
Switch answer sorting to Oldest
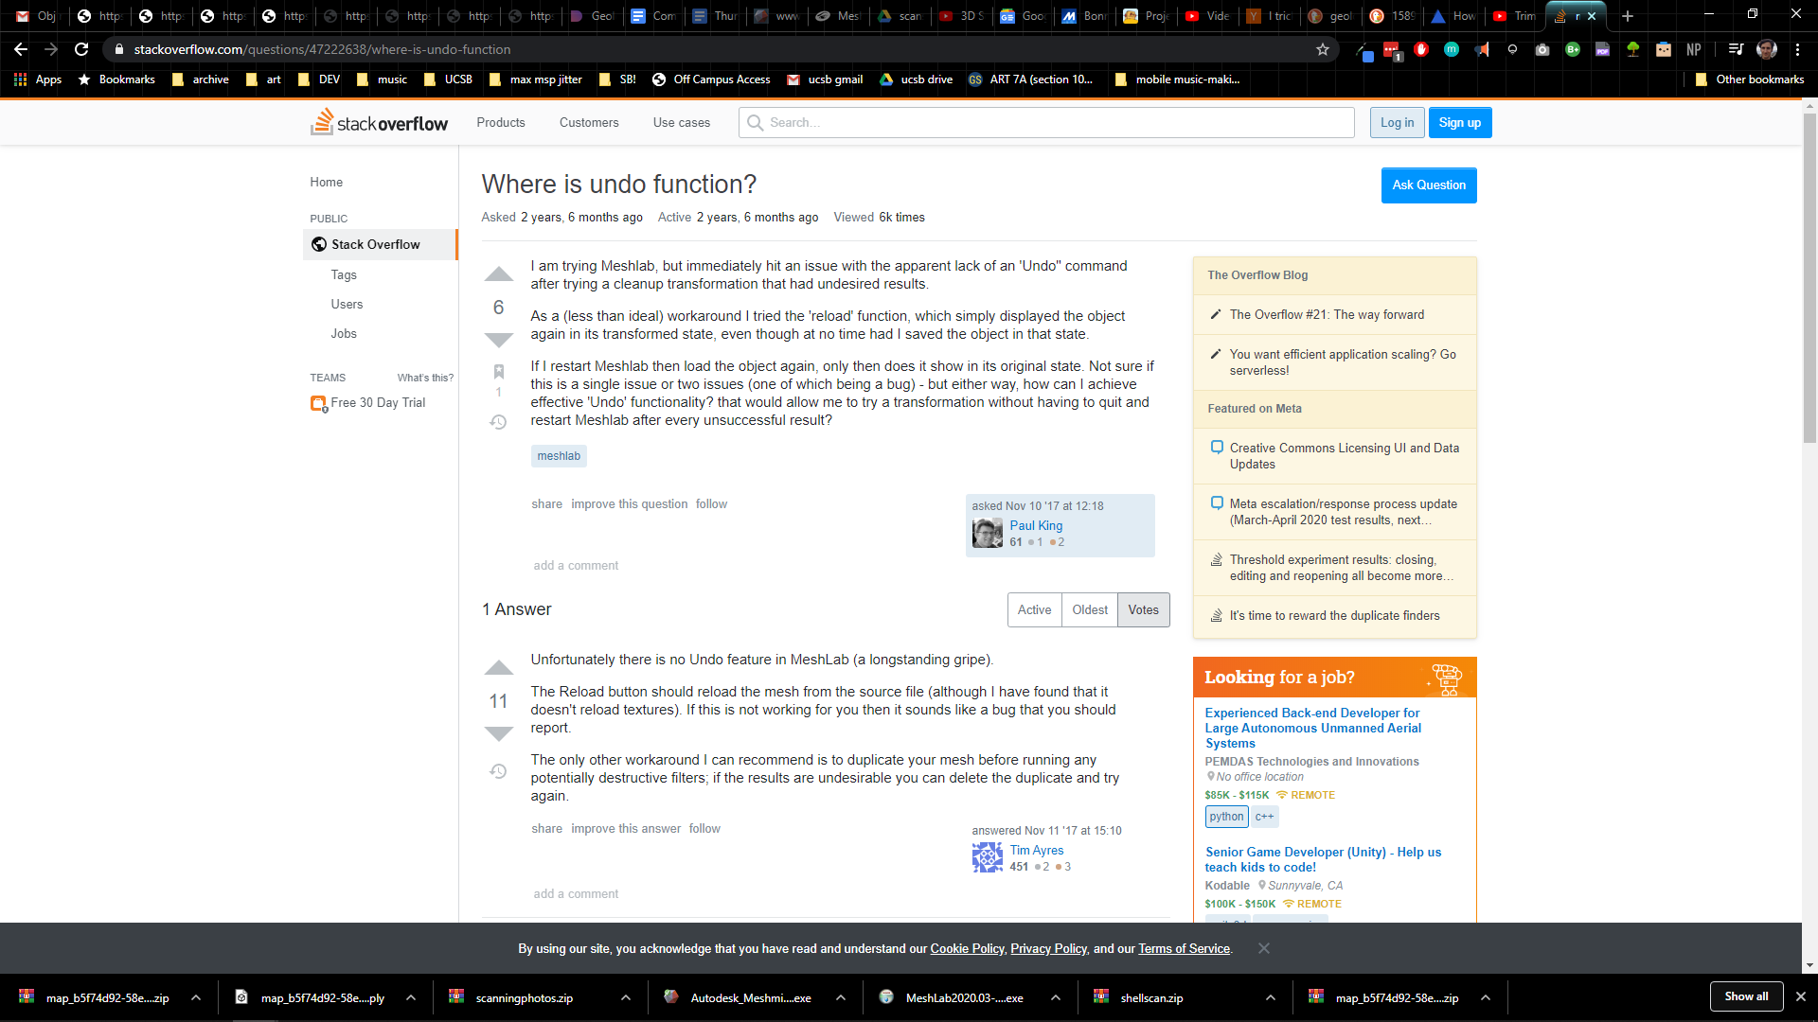pyautogui.click(x=1089, y=609)
